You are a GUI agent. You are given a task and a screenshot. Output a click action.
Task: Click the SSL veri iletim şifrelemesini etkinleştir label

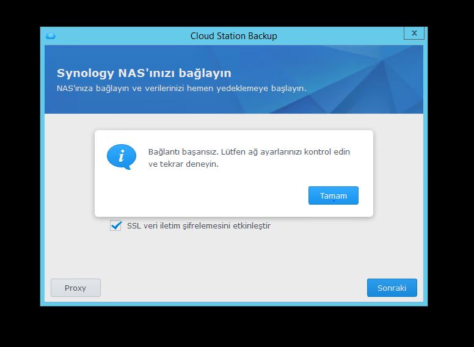pyautogui.click(x=199, y=225)
